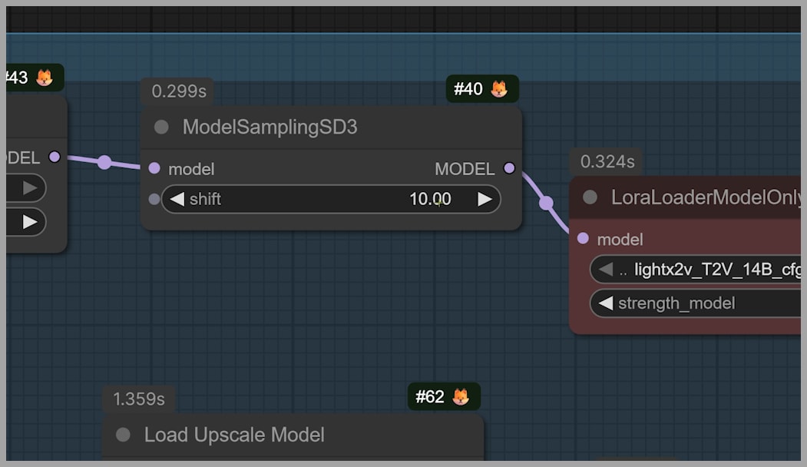Click link midpoint between ModelSamplingSD3 and LoraLoaderModelOnly
Screen dimensions: 807x467
(546, 203)
